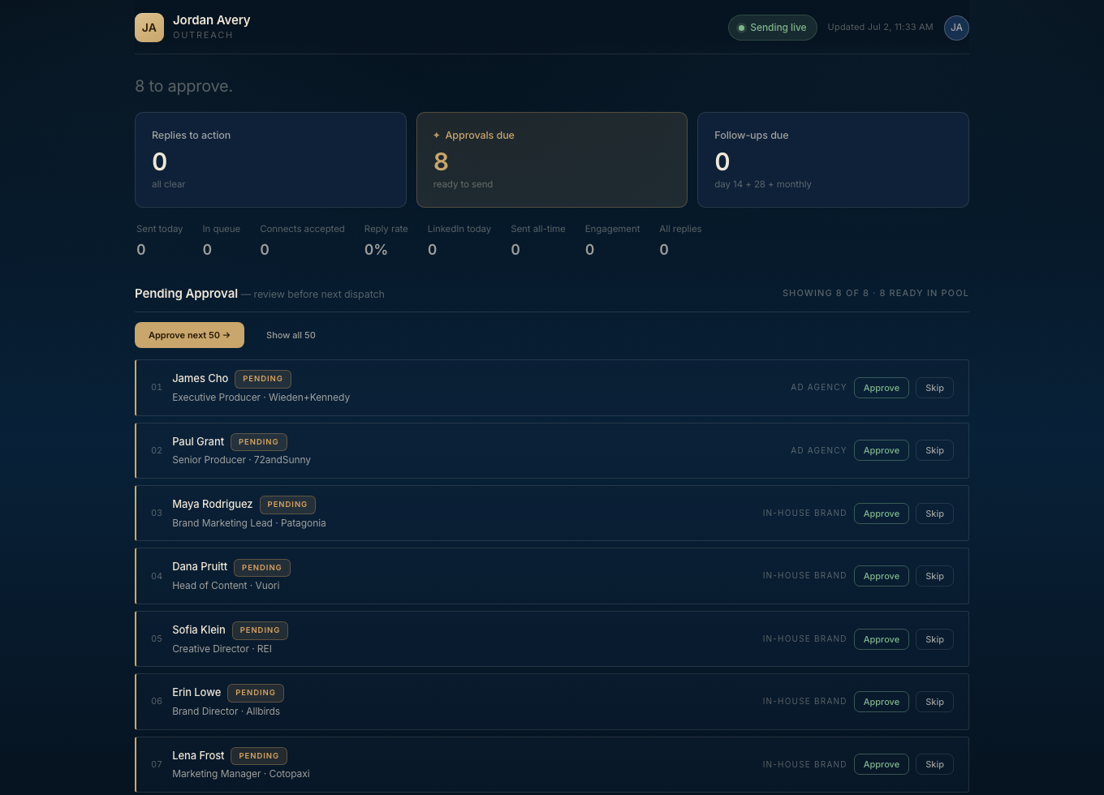Click the Sent today stat
Screen dimensions: 1104x795
point(160,240)
